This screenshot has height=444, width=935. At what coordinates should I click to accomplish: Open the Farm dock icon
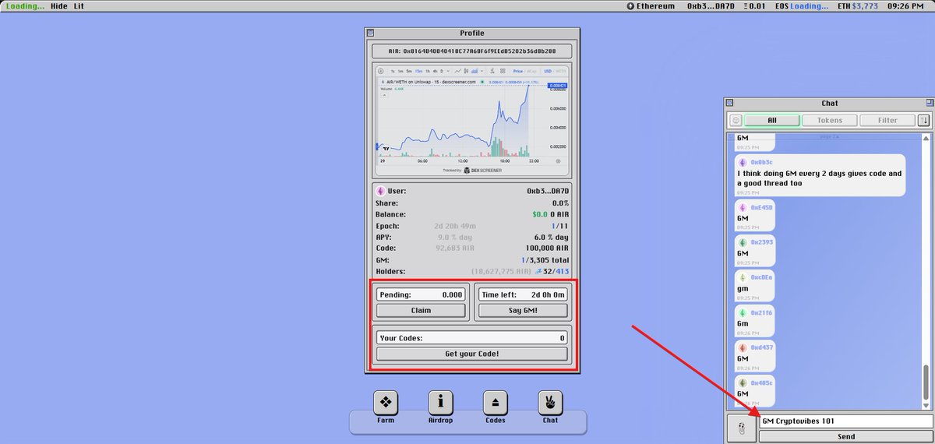pyautogui.click(x=386, y=403)
